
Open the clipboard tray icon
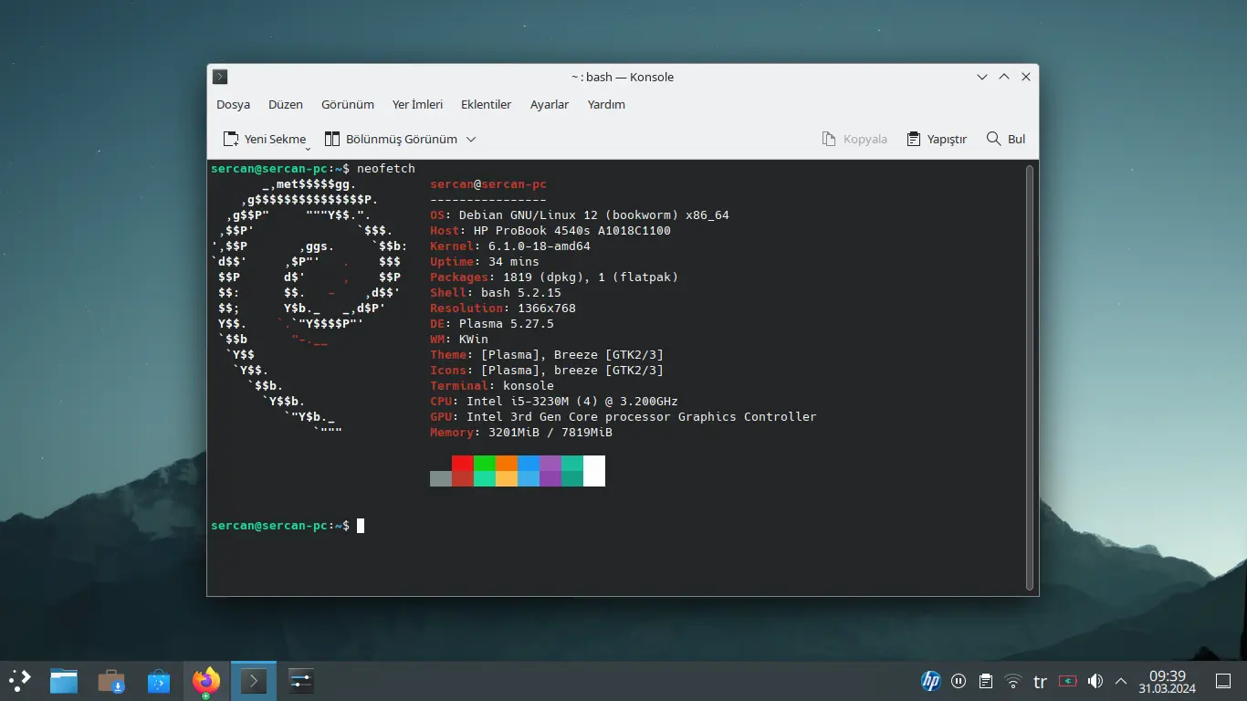[986, 681]
